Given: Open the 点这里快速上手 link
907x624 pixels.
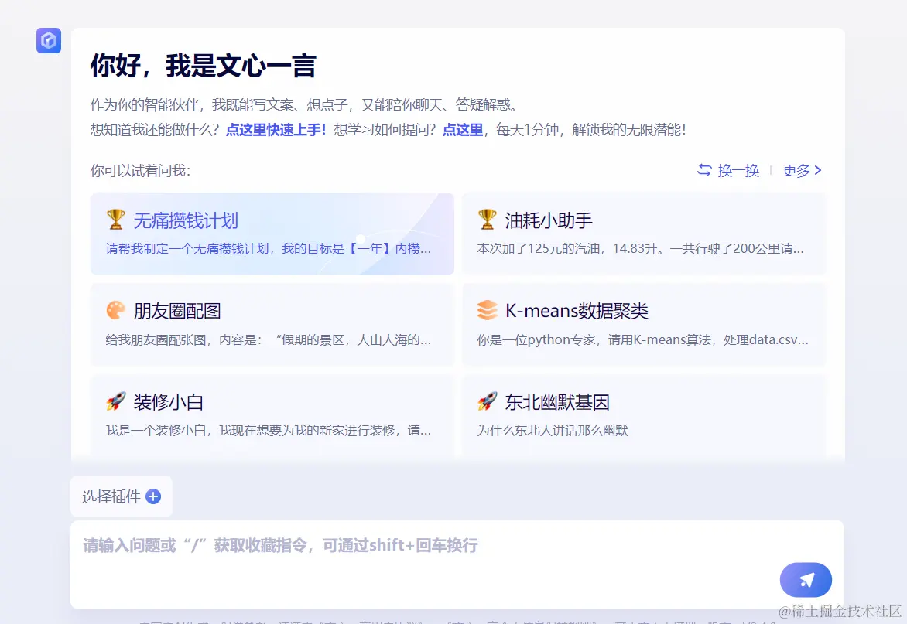Looking at the screenshot, I should (x=276, y=129).
